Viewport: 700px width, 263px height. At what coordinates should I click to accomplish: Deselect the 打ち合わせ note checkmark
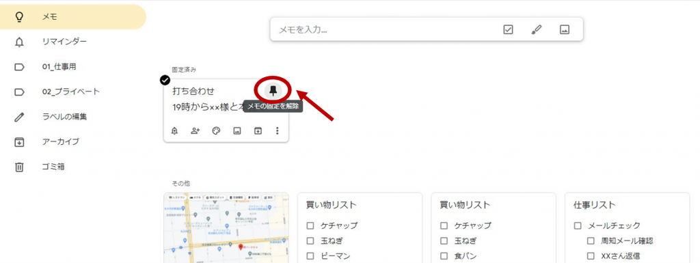[165, 80]
